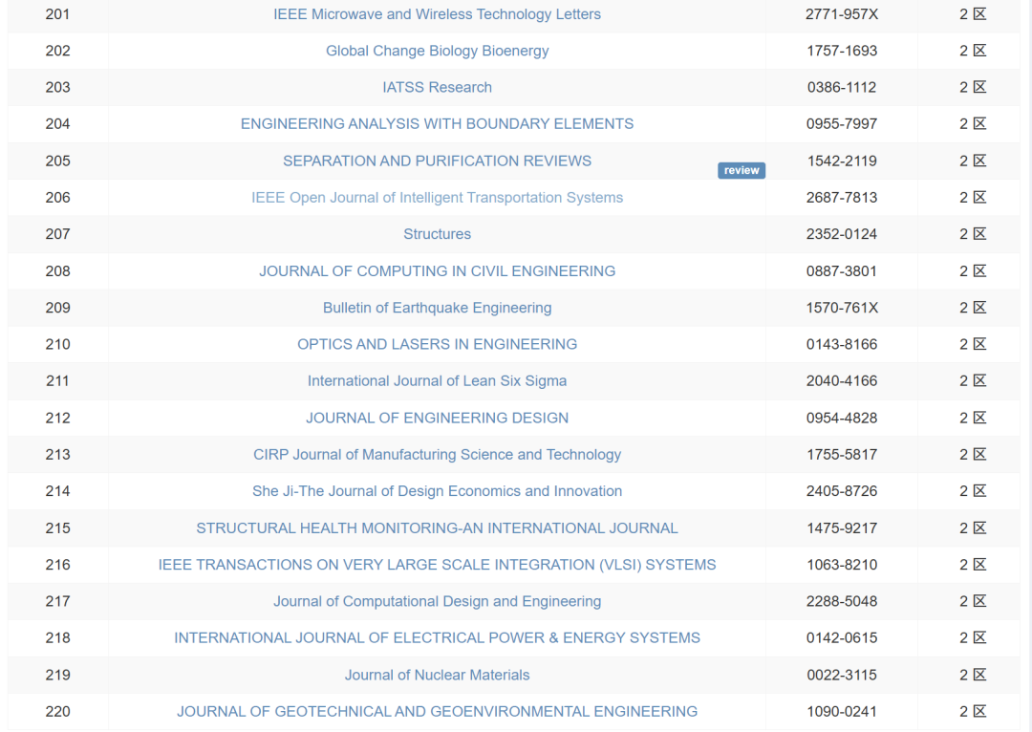Select ISSN 0887-3801 cell
Image resolution: width=1032 pixels, height=732 pixels.
(842, 271)
